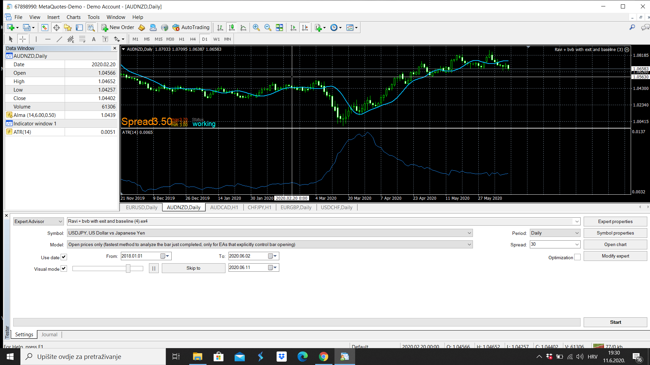Switch to candlestick chart display
Image resolution: width=650 pixels, height=365 pixels.
[x=232, y=28]
